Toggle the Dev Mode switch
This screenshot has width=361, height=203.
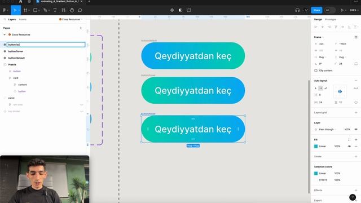[x=329, y=10]
